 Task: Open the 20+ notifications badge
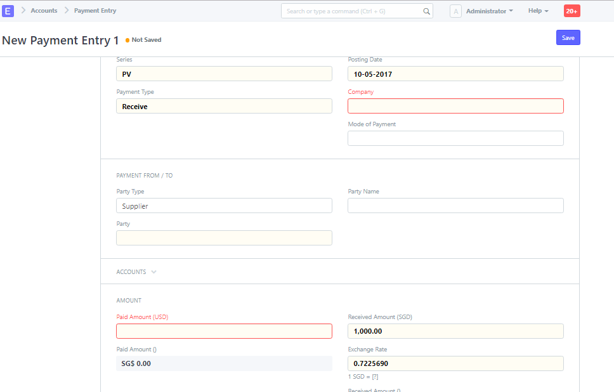(x=572, y=11)
